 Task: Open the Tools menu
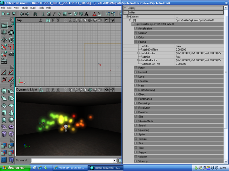[x=41, y=7]
